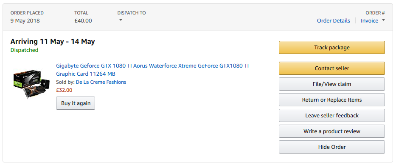Screen dimensions: 396x165
Task: Open the Order Details link
Action: point(333,21)
